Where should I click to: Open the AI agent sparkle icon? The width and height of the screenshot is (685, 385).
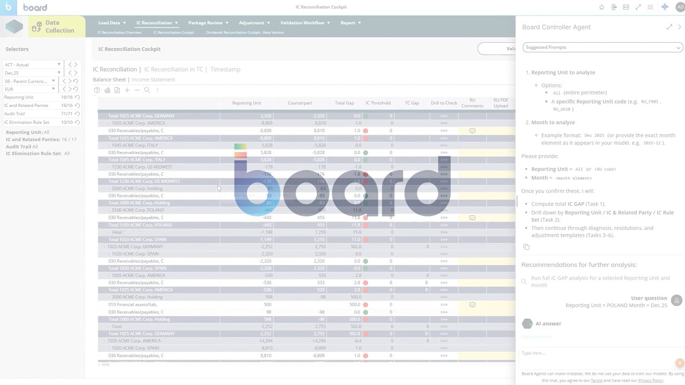(x=665, y=7)
